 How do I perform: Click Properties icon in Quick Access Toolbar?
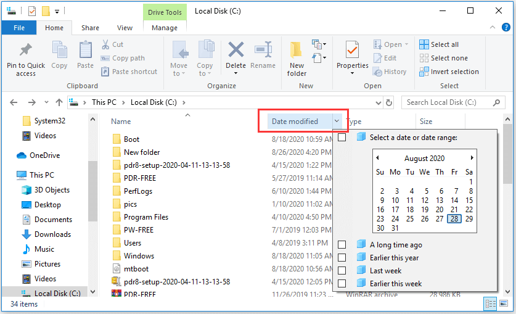(x=32, y=12)
